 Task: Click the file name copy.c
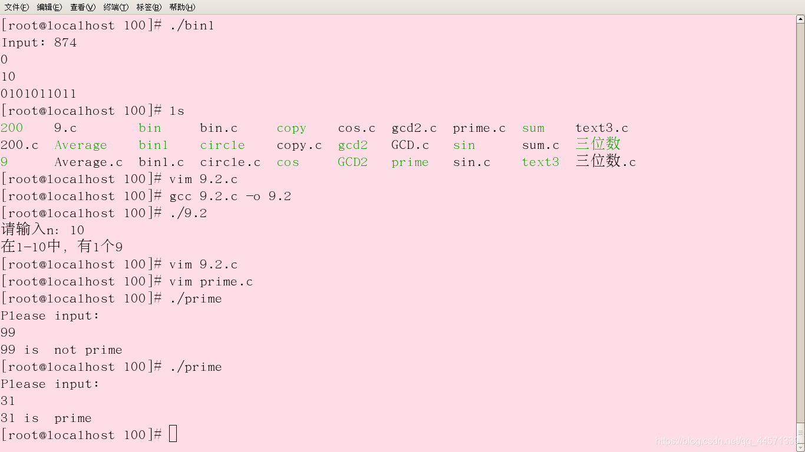[299, 145]
